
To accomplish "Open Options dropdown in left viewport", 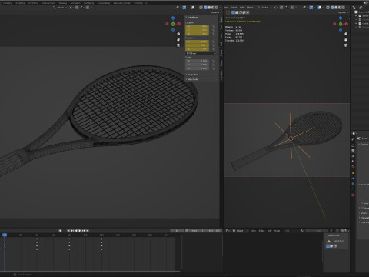I will click(216, 12).
